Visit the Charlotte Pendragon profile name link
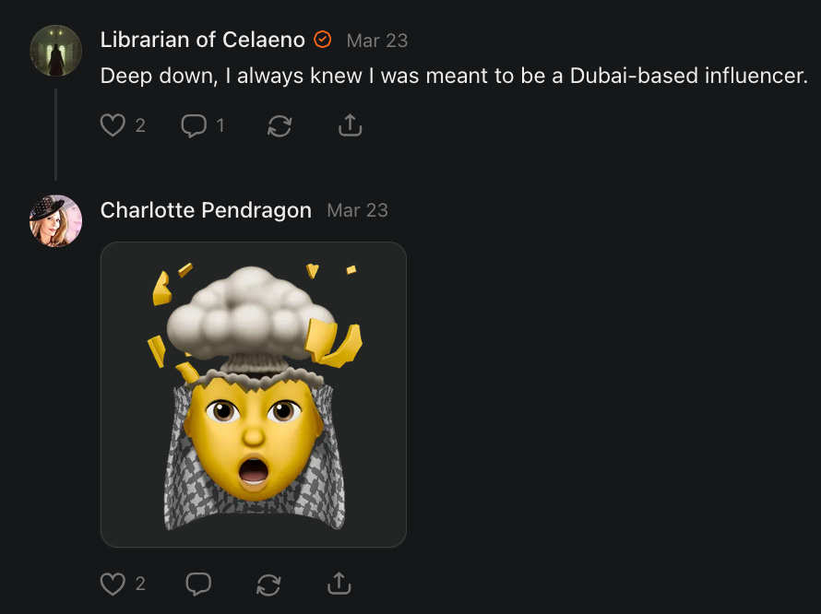Image resolution: width=821 pixels, height=614 pixels. coord(206,210)
